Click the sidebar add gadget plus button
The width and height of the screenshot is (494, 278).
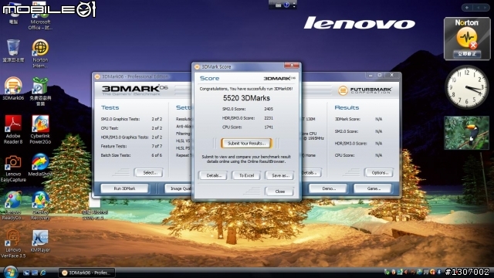[467, 7]
